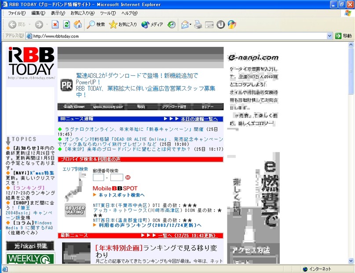Click the Forward arrow toolbar icon

coord(39,25)
